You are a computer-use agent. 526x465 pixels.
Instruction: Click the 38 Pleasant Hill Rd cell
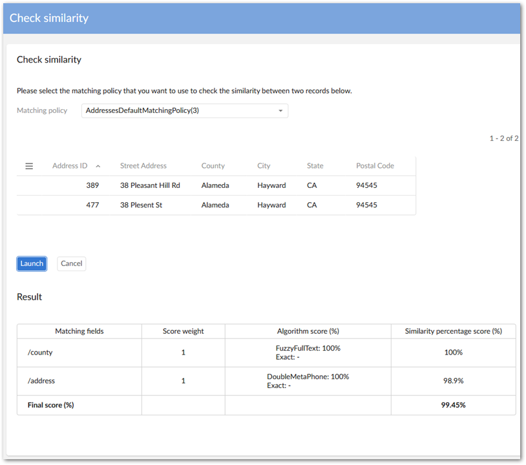tap(150, 185)
